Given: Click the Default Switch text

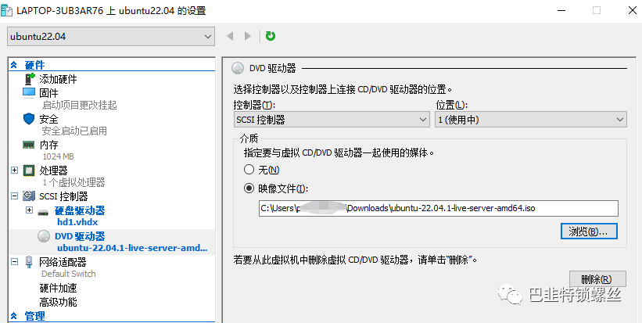Looking at the screenshot, I should [68, 274].
